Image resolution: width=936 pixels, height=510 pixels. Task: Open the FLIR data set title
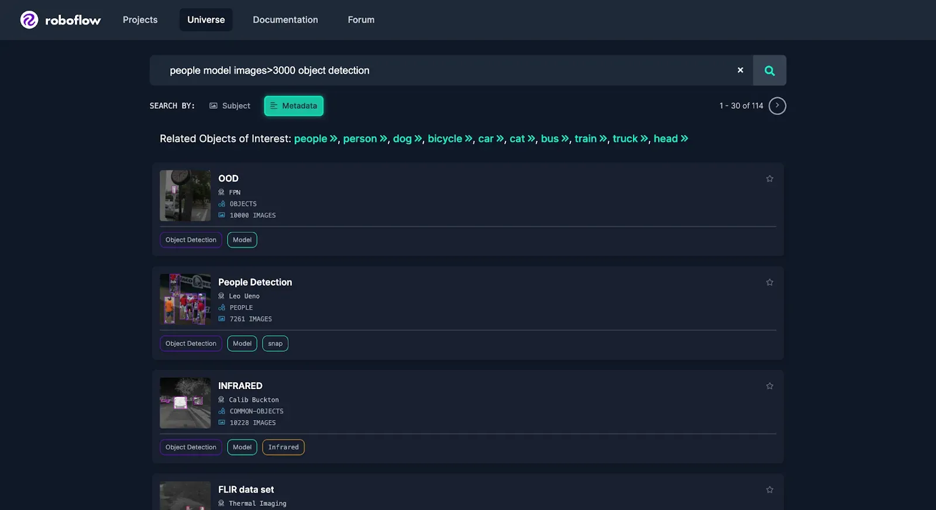point(246,490)
